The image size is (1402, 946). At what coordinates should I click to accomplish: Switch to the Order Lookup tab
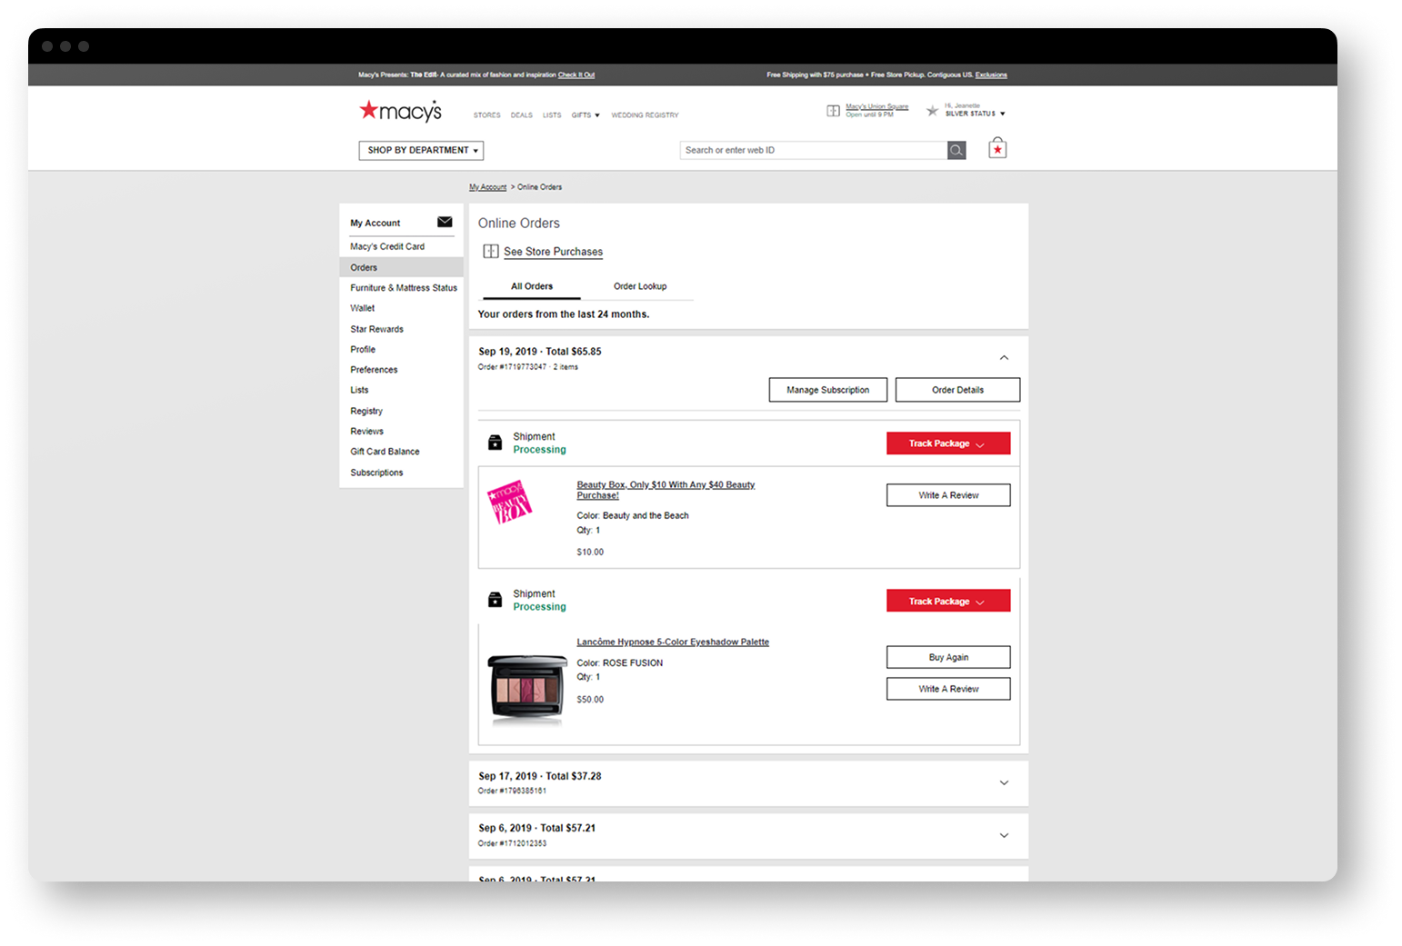pyautogui.click(x=640, y=286)
